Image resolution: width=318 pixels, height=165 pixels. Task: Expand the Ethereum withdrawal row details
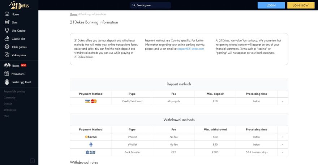point(283,144)
